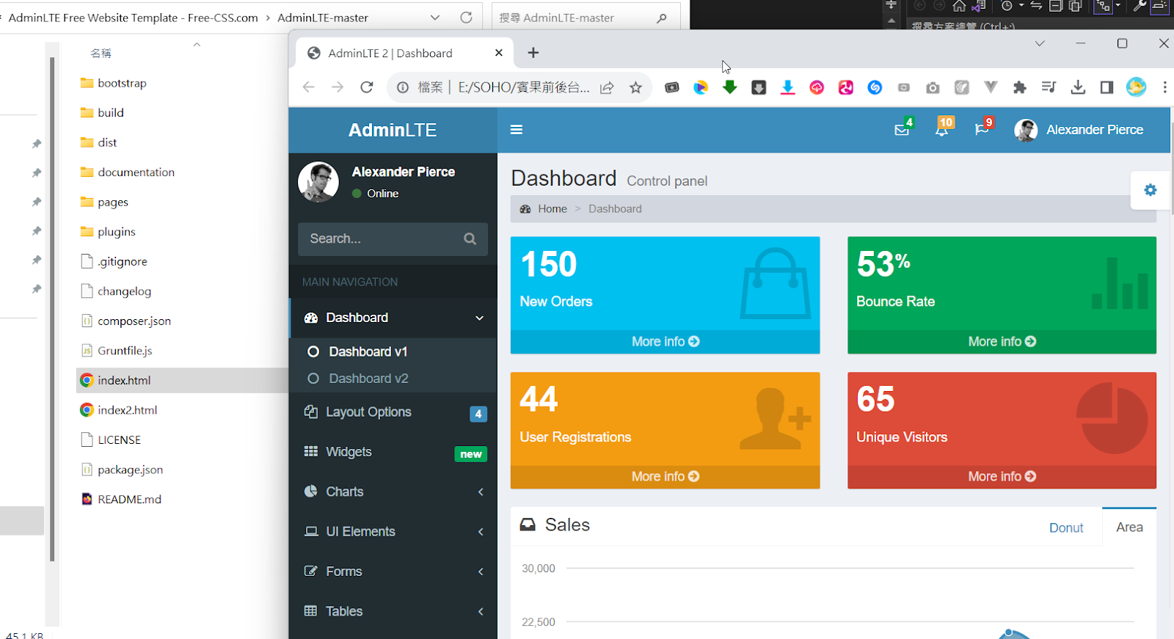Select the AdminLTE 2 | Dashboard browser tab
The width and height of the screenshot is (1174, 639).
(x=405, y=53)
